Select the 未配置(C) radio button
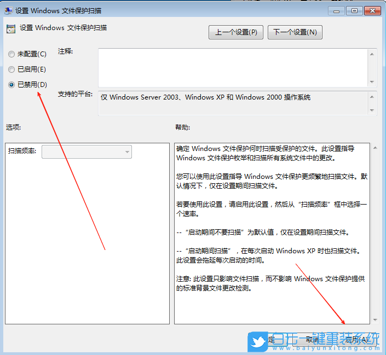The width and height of the screenshot is (386, 355). (11, 54)
